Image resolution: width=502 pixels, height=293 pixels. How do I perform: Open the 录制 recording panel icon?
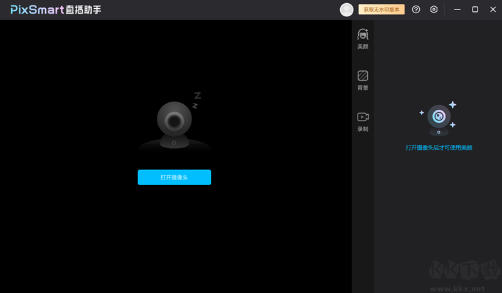(363, 117)
